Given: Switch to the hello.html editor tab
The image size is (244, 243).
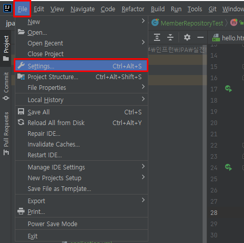Looking at the screenshot, I should (x=229, y=38).
